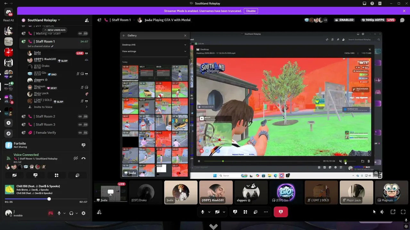Show the +3 additional participants in header
410x230 pixels.
click(325, 20)
